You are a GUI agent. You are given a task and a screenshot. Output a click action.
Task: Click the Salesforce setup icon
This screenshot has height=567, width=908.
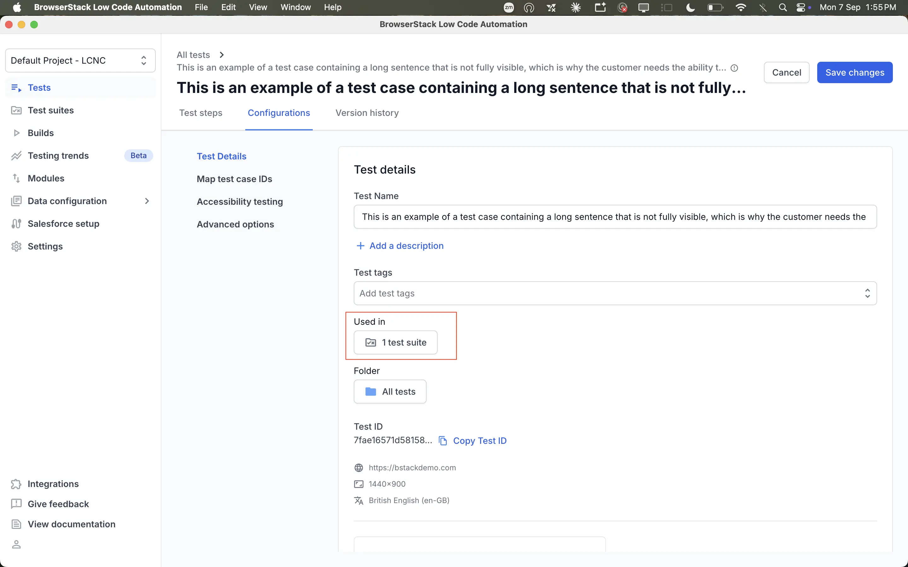tap(16, 224)
